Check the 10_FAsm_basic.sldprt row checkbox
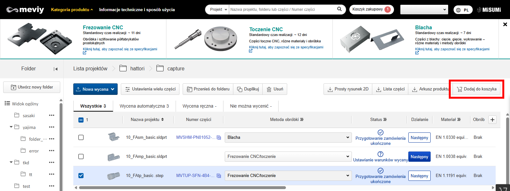The height and width of the screenshot is (191, 510). click(81, 138)
